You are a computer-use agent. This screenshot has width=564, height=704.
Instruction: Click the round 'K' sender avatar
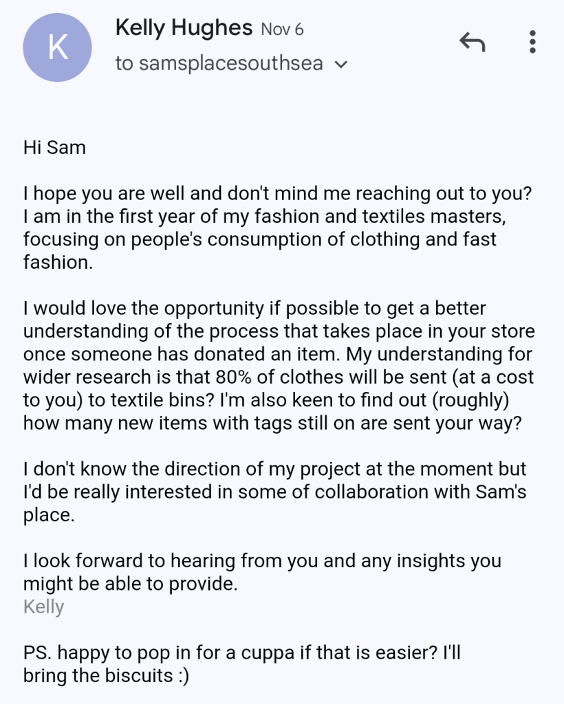pyautogui.click(x=57, y=47)
